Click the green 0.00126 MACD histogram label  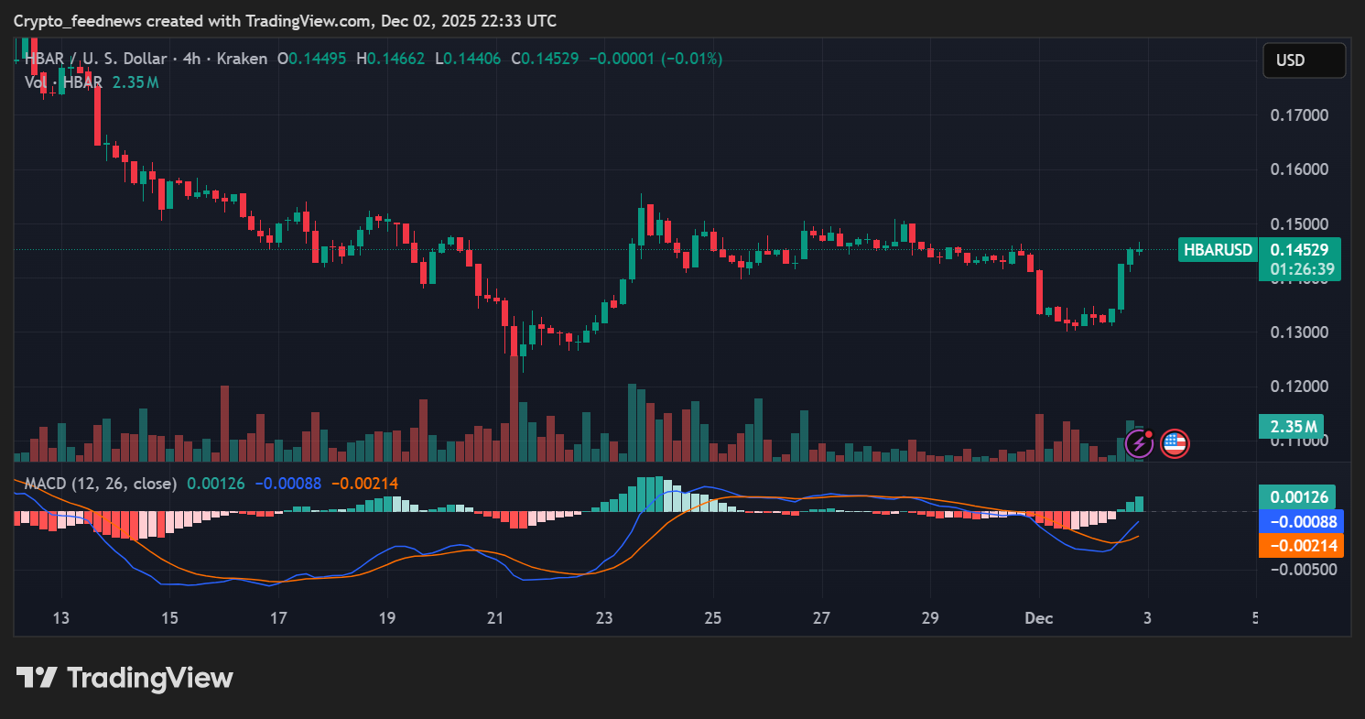point(1297,496)
